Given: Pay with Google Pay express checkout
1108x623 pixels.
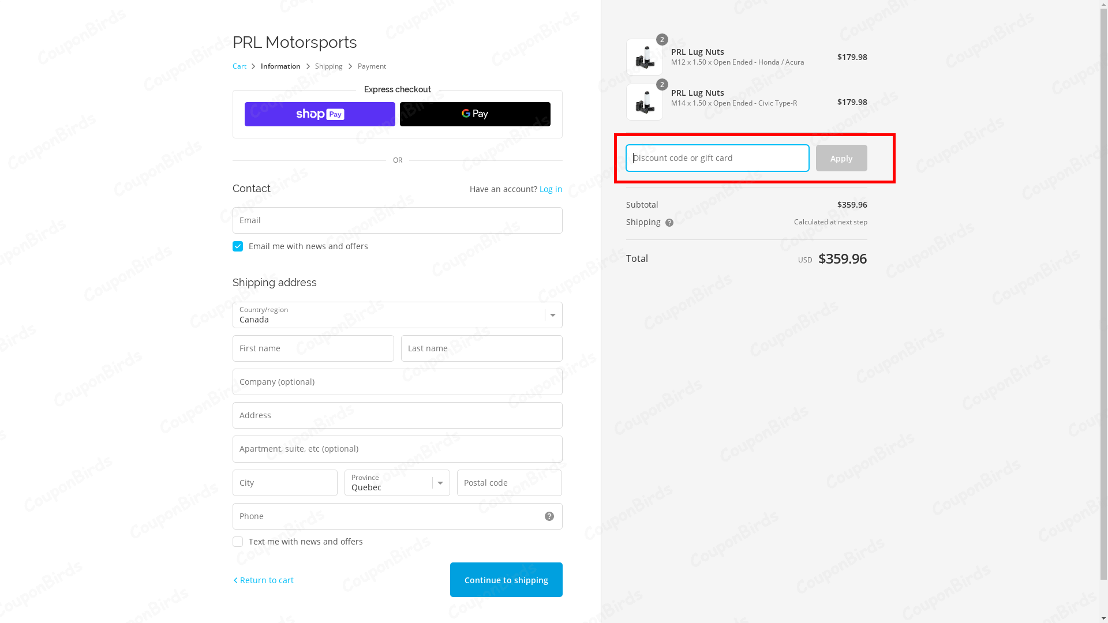Looking at the screenshot, I should coord(474,114).
